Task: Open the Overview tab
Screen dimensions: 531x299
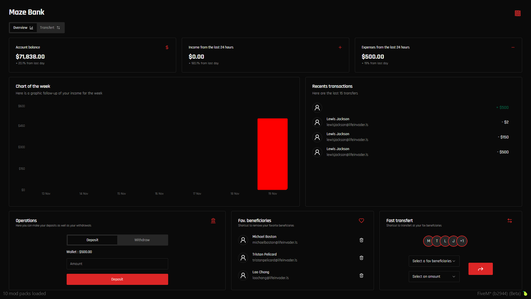Action: coord(23,28)
